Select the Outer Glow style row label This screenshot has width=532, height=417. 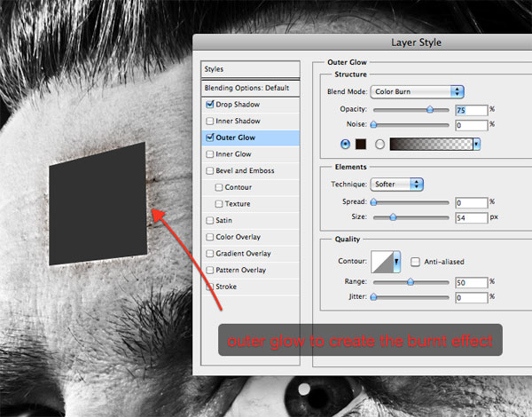[x=236, y=138]
